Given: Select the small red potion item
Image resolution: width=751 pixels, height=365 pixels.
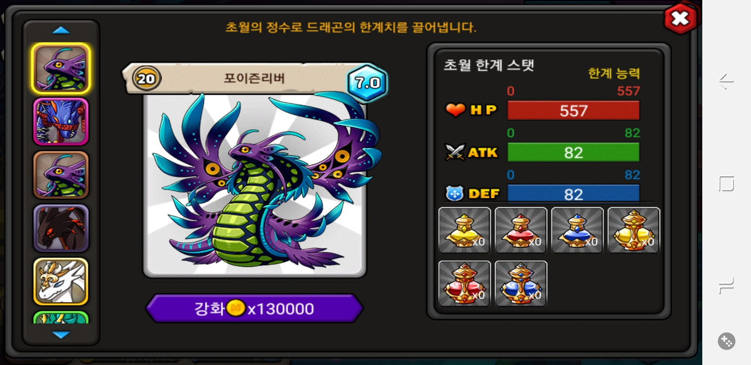Looking at the screenshot, I should click(521, 230).
